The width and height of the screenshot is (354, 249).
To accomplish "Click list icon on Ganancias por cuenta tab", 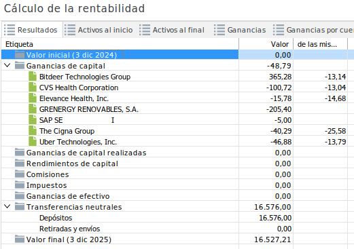I will tap(279, 30).
